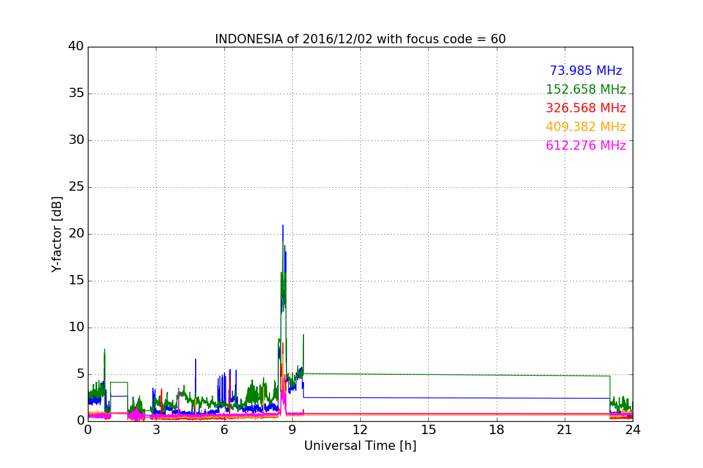Click the x-axis tick label 18
703x468 pixels.
pos(496,430)
